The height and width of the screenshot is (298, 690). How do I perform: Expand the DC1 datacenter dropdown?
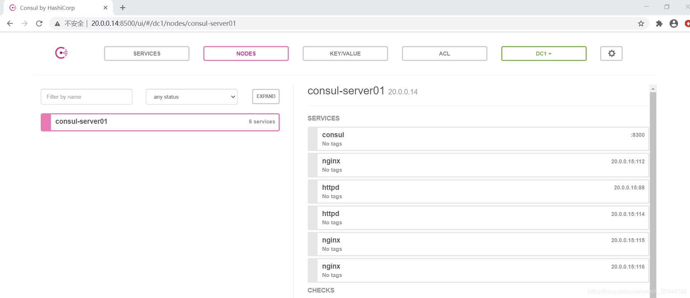[x=544, y=53]
